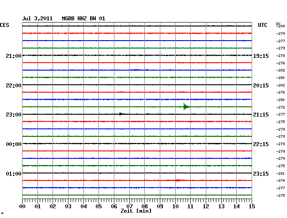Viewport: 287px width, 218px height.
Task: Select the 06 minute axis label
Action: click(114, 206)
